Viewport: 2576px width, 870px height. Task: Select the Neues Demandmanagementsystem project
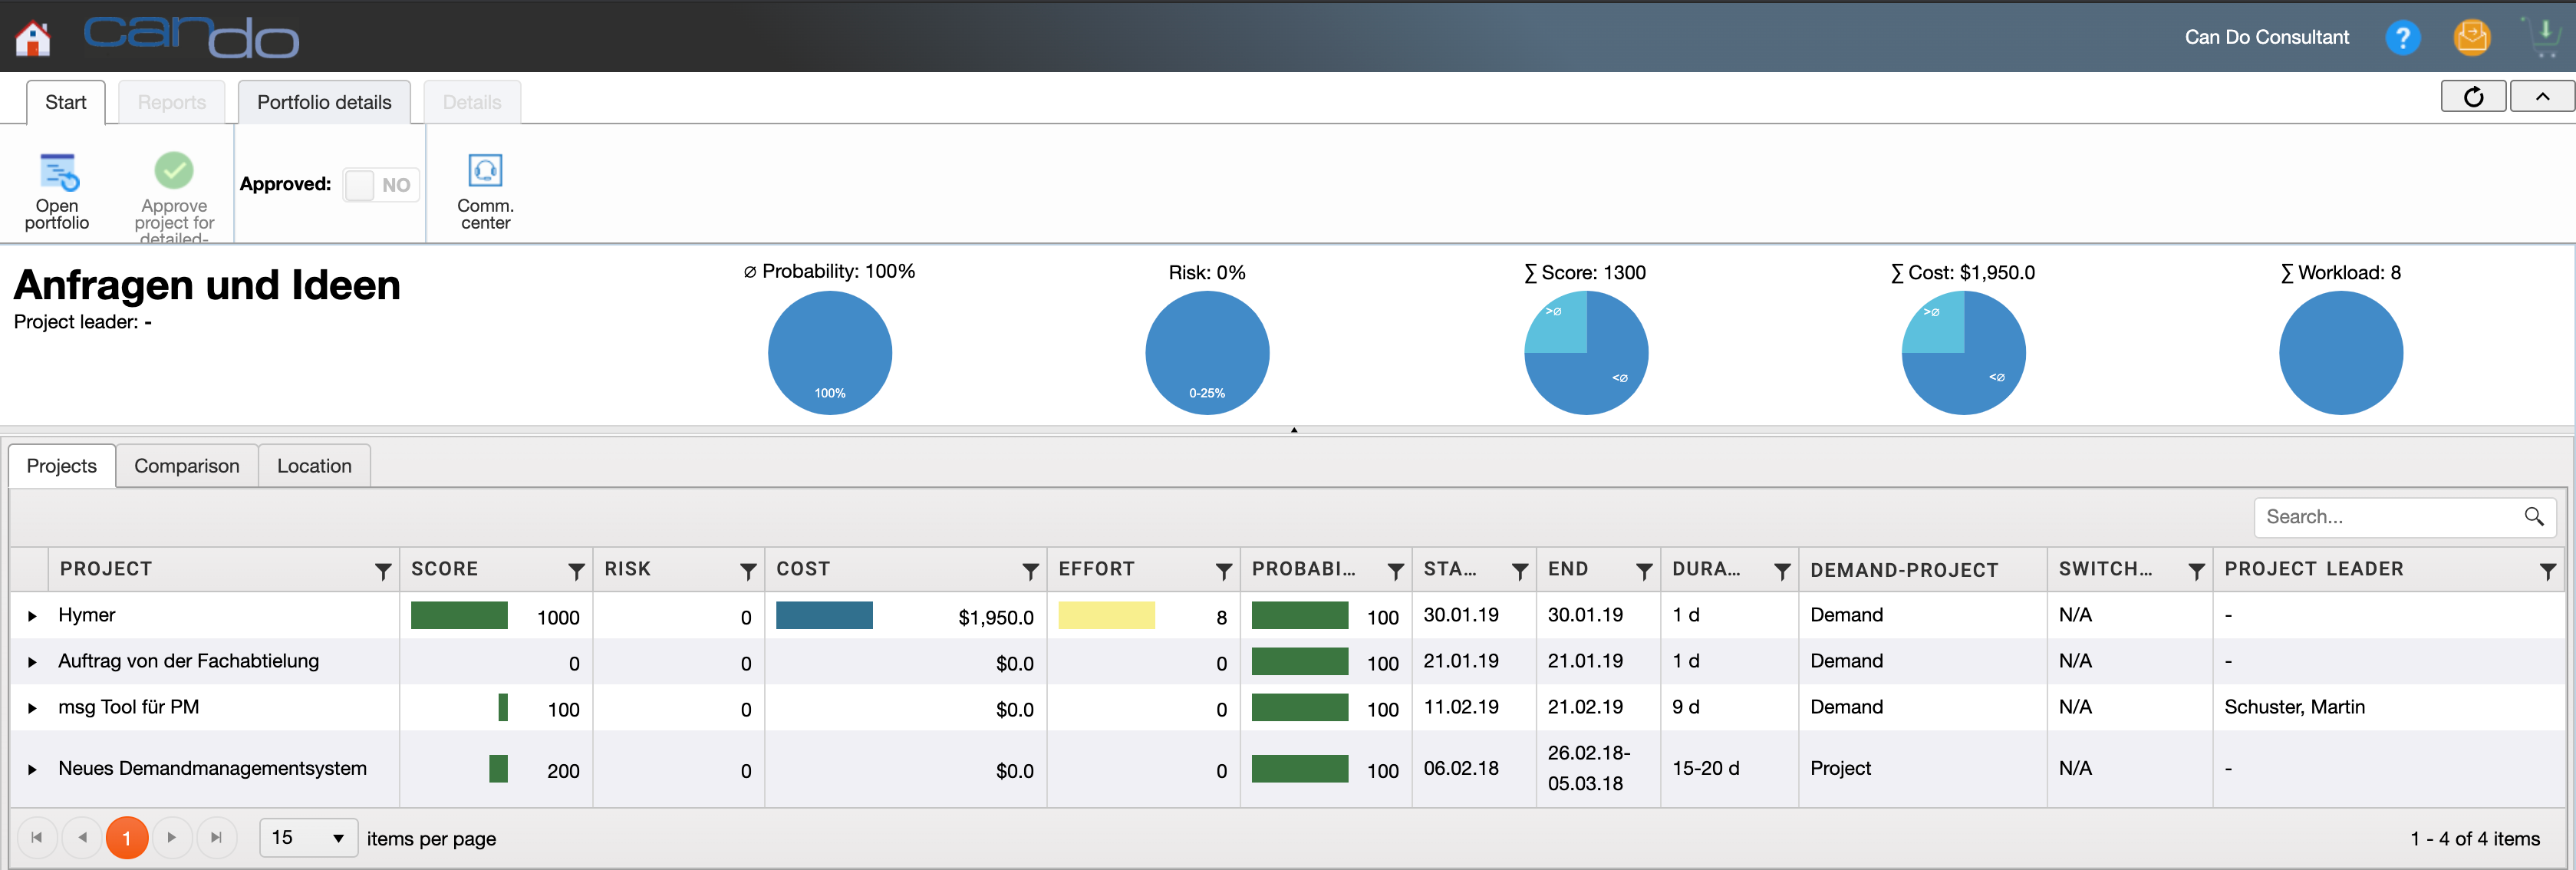click(x=213, y=768)
